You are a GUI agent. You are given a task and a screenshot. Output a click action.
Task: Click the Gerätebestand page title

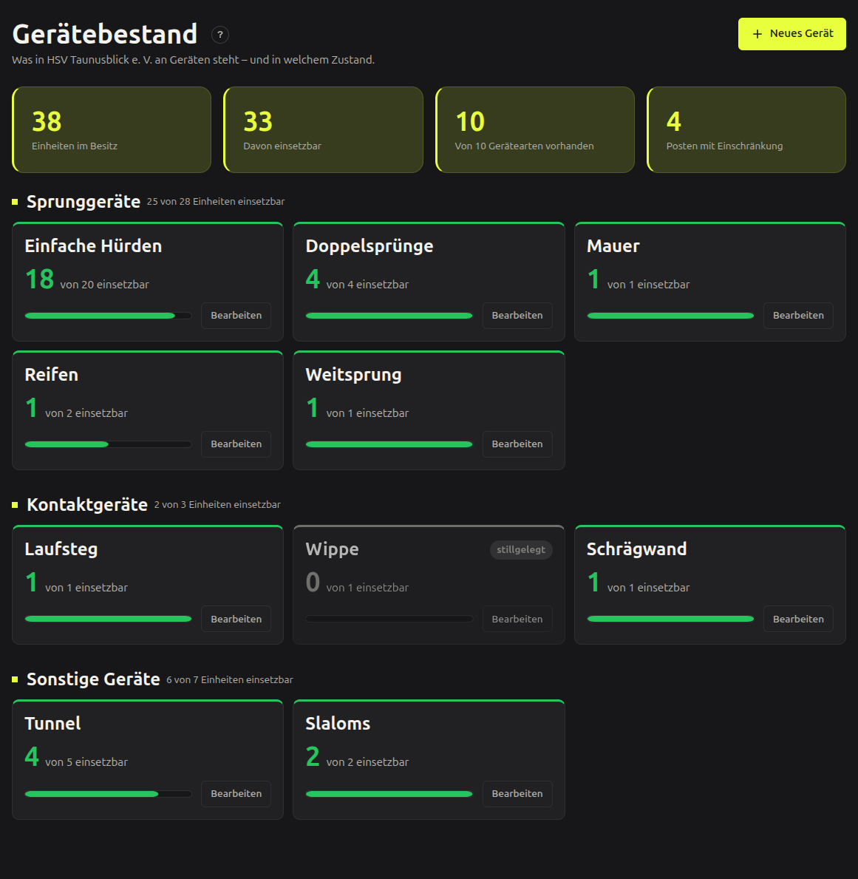point(105,34)
